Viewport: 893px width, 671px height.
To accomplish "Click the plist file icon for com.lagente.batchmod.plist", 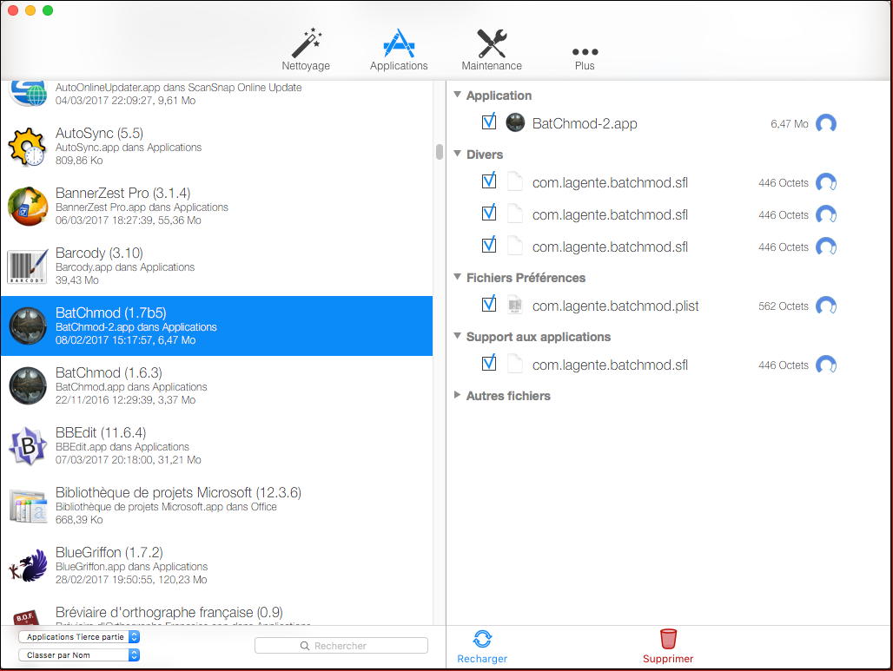I will click(x=515, y=305).
